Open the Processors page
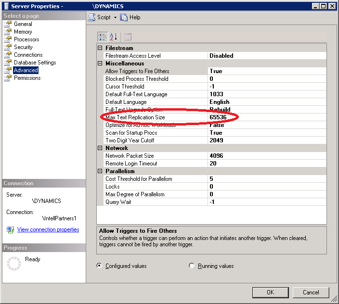The image size is (339, 304). click(x=26, y=39)
